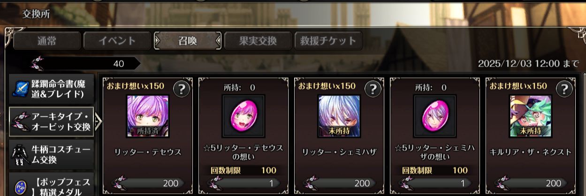Open help for キルリア・ザ・ネクスト card

point(564,88)
